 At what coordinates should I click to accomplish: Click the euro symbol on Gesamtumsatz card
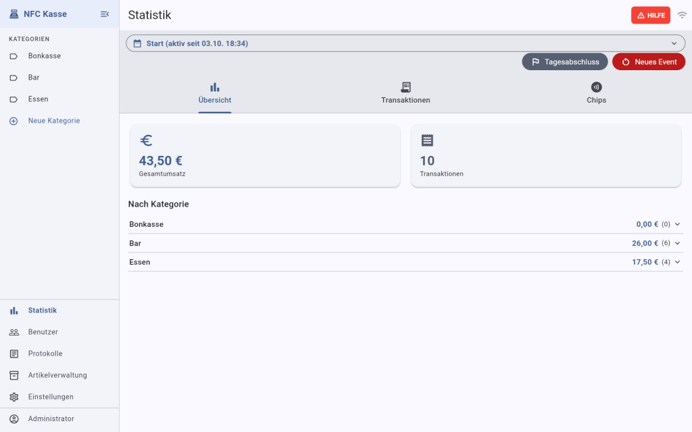click(x=146, y=140)
